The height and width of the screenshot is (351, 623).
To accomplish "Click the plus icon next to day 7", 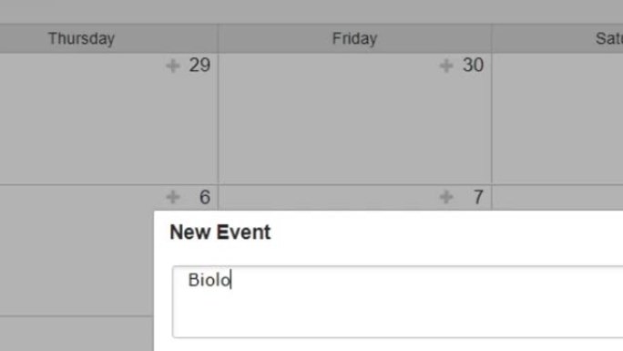I will click(x=446, y=197).
